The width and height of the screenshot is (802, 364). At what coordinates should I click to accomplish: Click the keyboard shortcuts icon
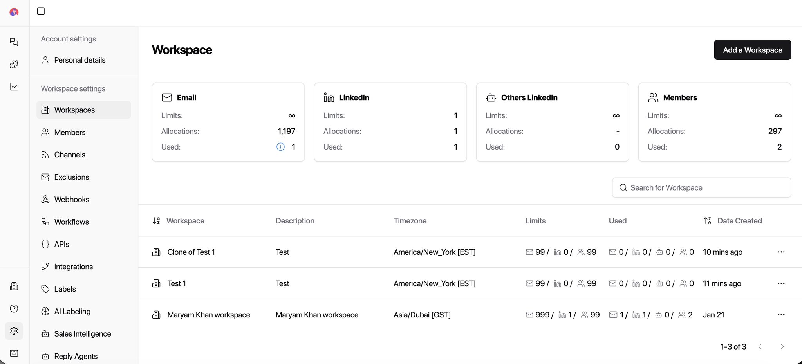click(x=14, y=353)
